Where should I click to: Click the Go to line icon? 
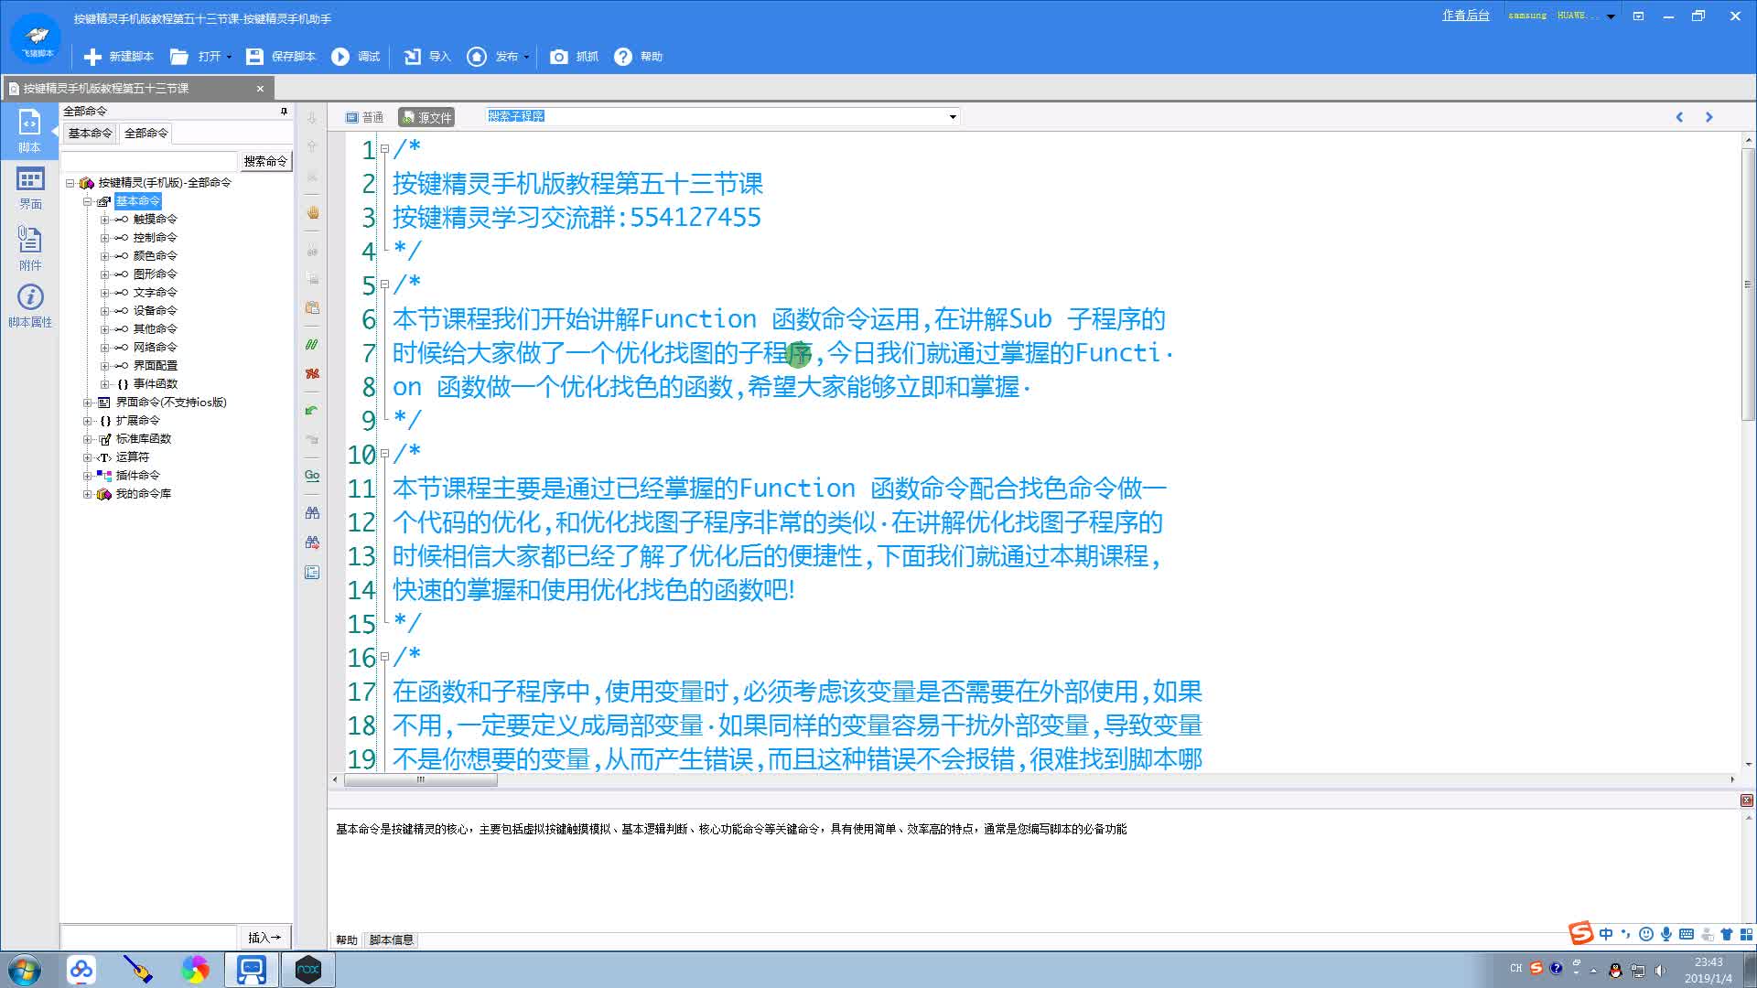[312, 476]
